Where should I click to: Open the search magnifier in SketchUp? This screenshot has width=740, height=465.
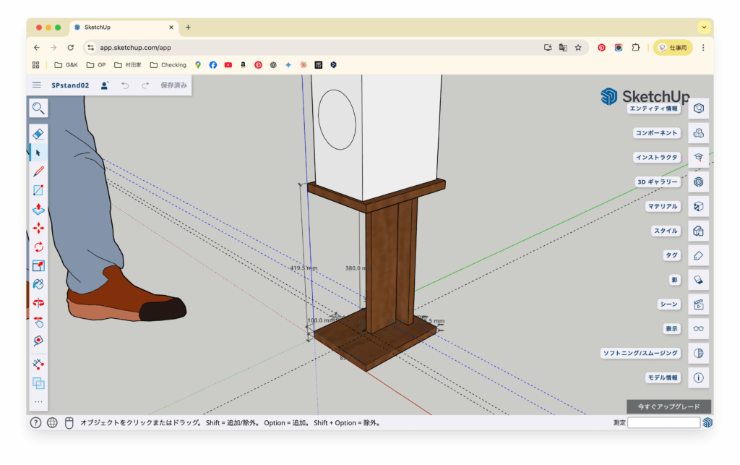coord(38,108)
